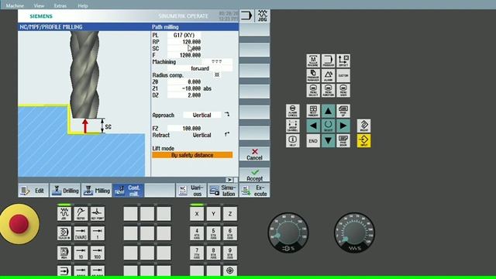Select the 6th axis key
Screen dimensions: 496x279
coord(230,233)
